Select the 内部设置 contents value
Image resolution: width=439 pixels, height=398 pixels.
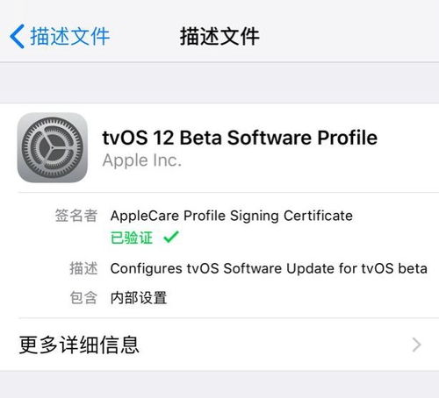(x=139, y=298)
